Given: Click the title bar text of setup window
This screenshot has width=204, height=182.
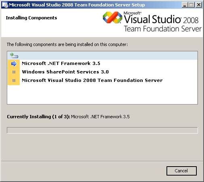Looking at the screenshot, I should point(77,5).
